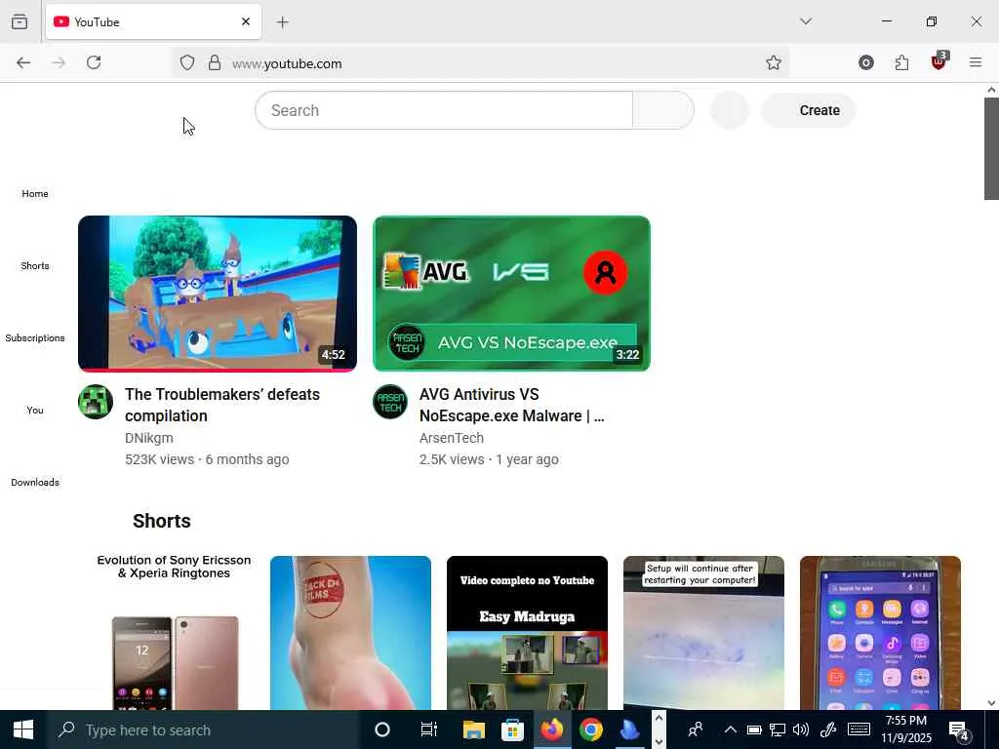999x749 pixels.
Task: Open the ArsenTech channel name
Action: coord(451,438)
